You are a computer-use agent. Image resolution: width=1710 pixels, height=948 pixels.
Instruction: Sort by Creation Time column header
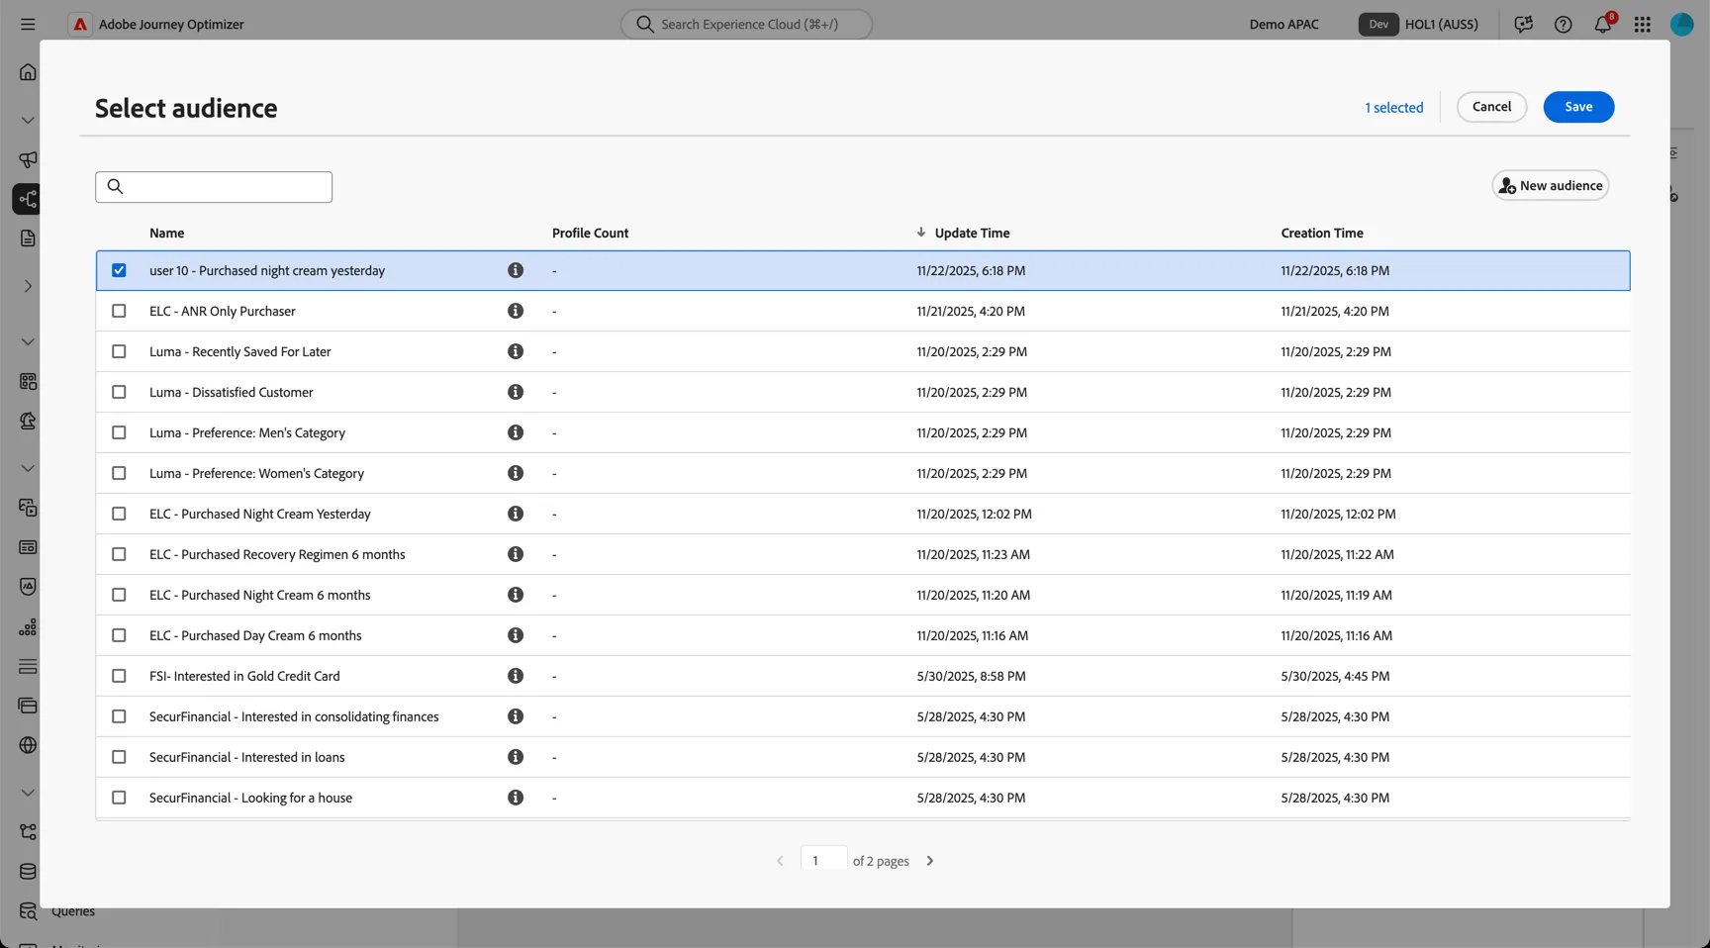pyautogui.click(x=1322, y=233)
